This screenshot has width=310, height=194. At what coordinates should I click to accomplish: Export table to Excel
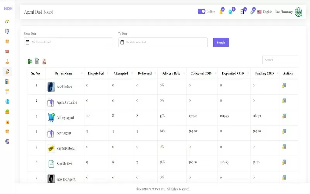(x=30, y=61)
